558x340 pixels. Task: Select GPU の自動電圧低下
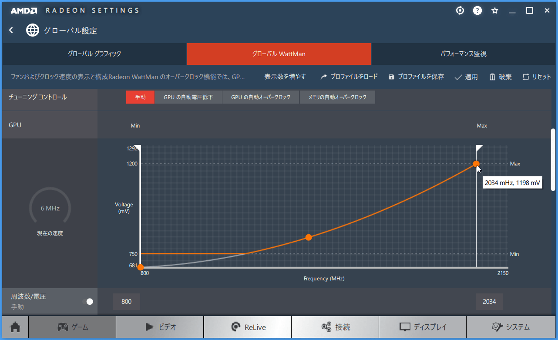[188, 97]
